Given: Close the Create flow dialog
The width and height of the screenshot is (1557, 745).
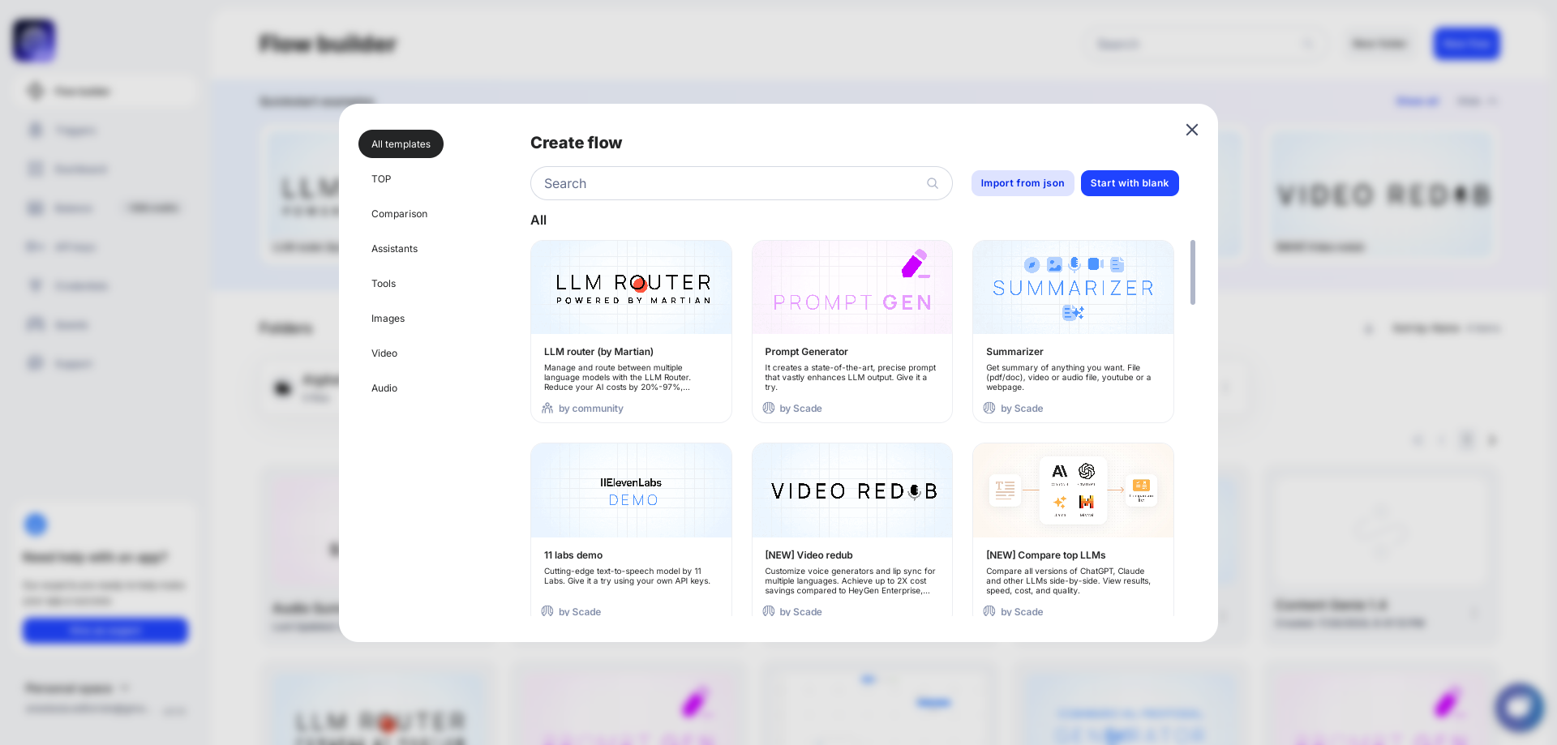Looking at the screenshot, I should (1191, 130).
